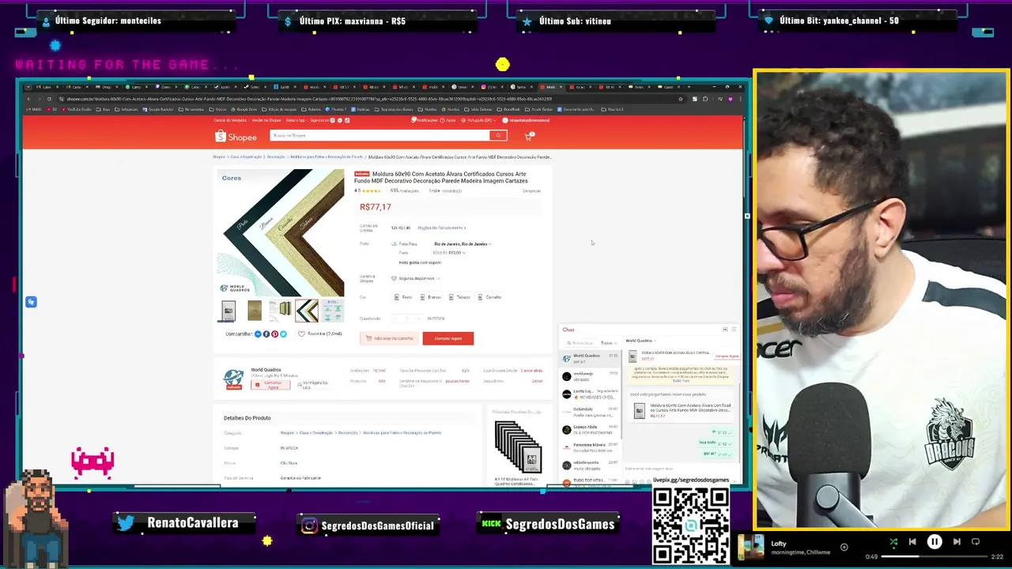Viewport: 1012px width, 569px height.
Task: Open Todos filter dropdown in chat
Action: pos(607,343)
